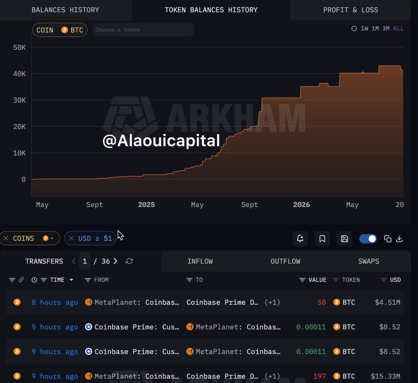Filter the VALUE column

point(302,280)
